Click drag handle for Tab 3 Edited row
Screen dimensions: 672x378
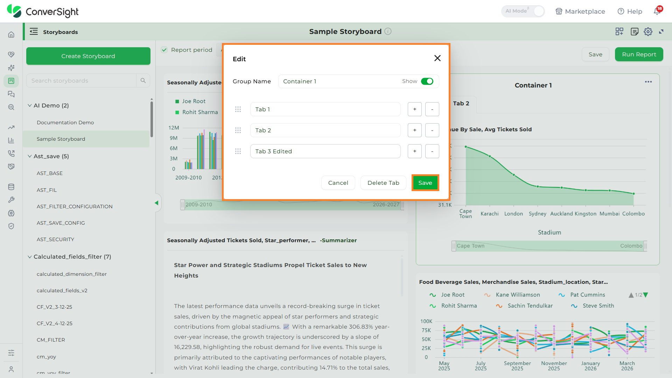[x=238, y=151]
